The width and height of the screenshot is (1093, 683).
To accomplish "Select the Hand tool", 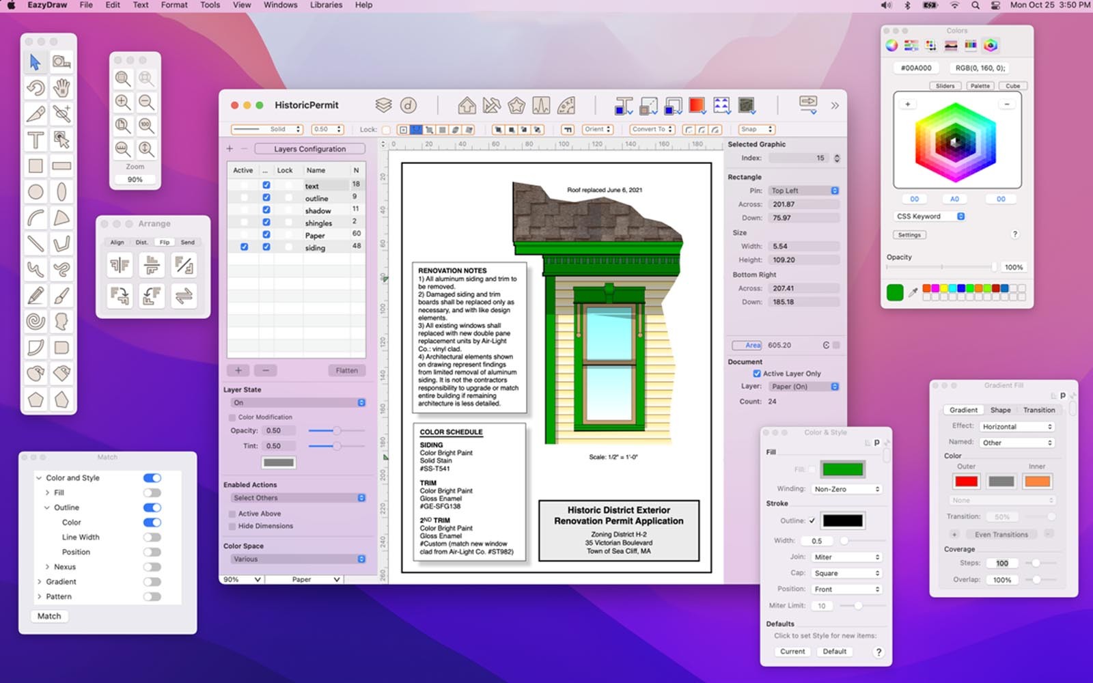I will point(61,88).
